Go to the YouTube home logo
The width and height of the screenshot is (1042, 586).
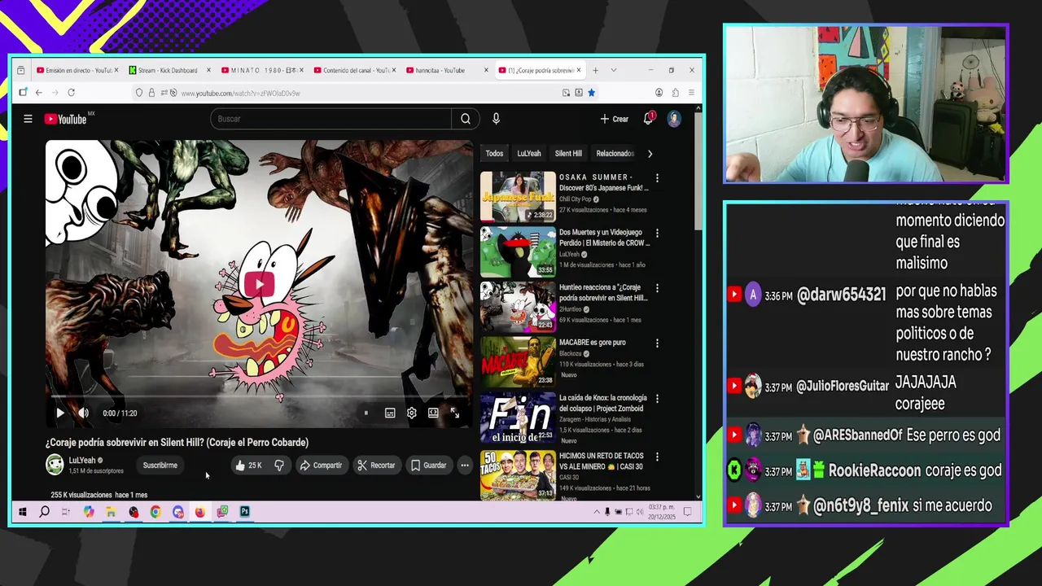[x=65, y=119]
